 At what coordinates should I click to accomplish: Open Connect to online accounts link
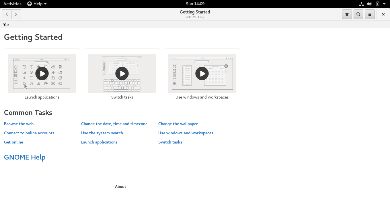tap(29, 133)
